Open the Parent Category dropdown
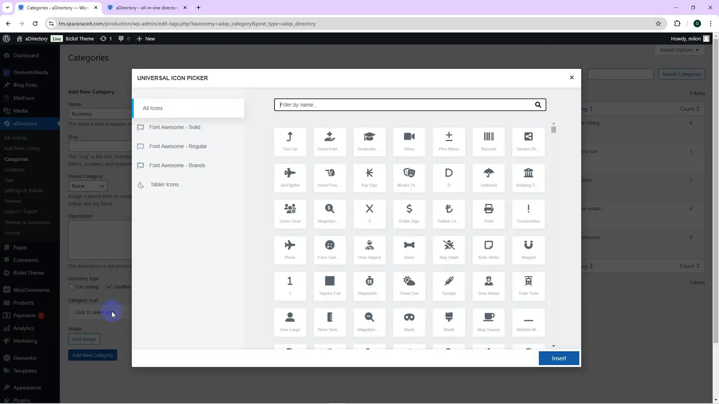 coord(88,186)
